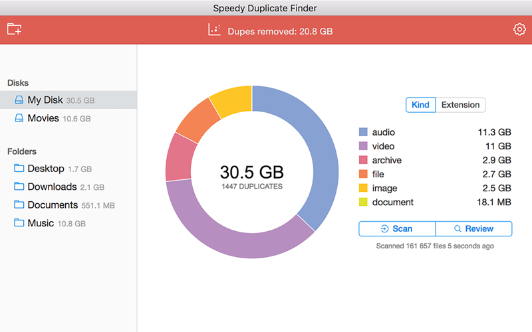The height and width of the screenshot is (332, 532).
Task: Open Downloads folder entry
Action: click(x=68, y=187)
